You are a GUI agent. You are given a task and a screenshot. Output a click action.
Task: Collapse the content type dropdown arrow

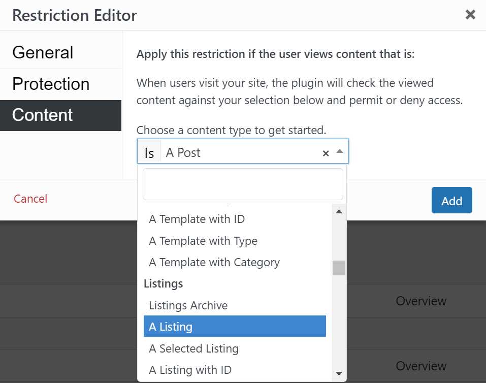click(340, 151)
